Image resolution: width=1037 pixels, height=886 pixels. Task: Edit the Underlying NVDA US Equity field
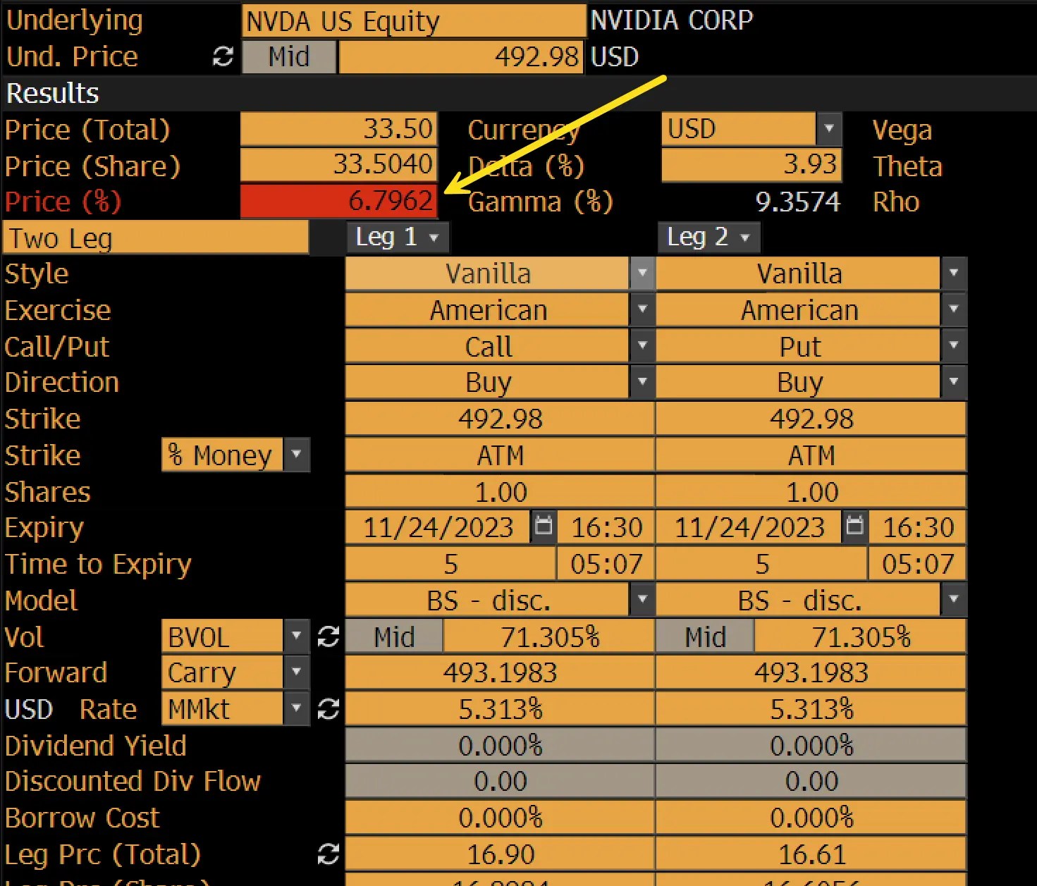tap(415, 21)
